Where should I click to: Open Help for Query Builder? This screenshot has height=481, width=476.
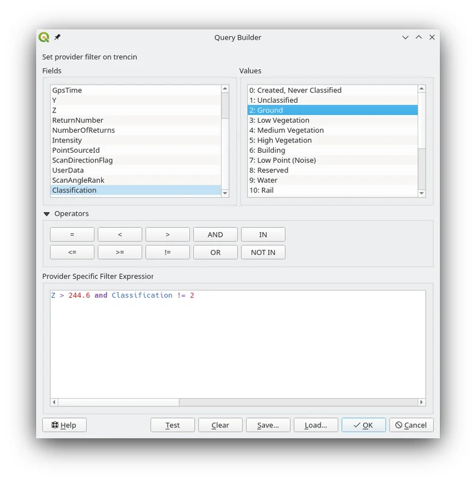pyautogui.click(x=64, y=425)
